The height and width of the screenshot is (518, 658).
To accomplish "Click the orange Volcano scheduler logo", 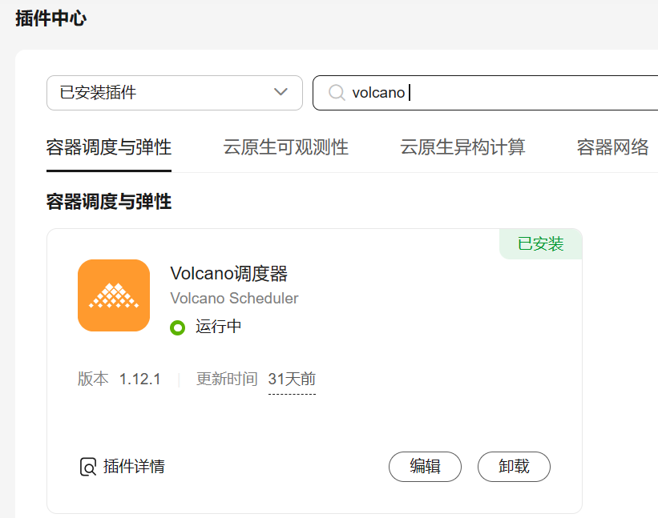I will click(x=114, y=295).
